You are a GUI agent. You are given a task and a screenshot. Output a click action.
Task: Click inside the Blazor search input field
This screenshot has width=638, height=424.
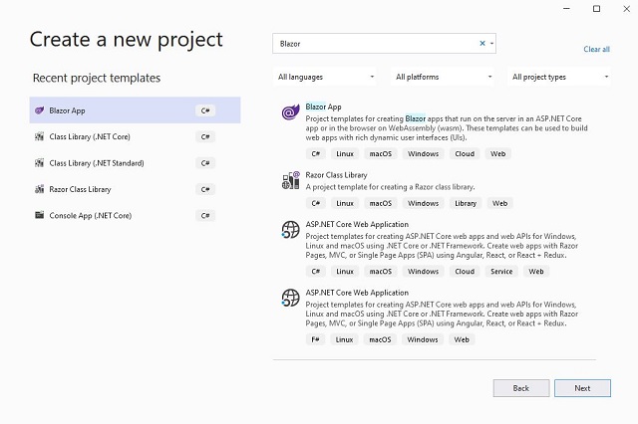click(375, 44)
